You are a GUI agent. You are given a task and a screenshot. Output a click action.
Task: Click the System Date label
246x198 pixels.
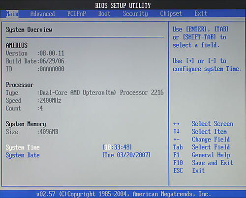click(x=23, y=155)
